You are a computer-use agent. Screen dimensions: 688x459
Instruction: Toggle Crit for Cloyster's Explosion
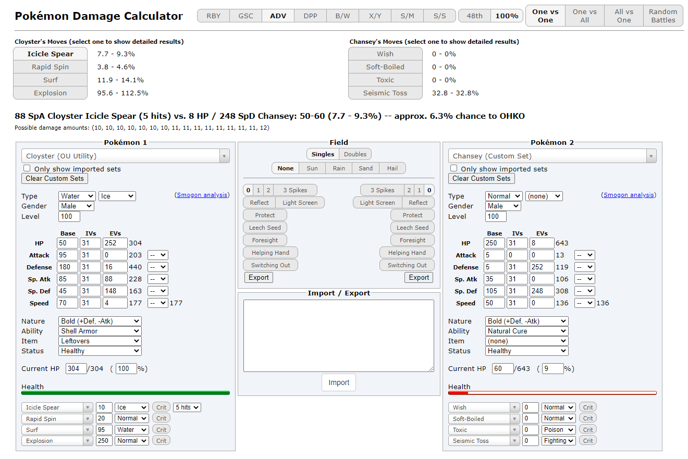tap(161, 441)
